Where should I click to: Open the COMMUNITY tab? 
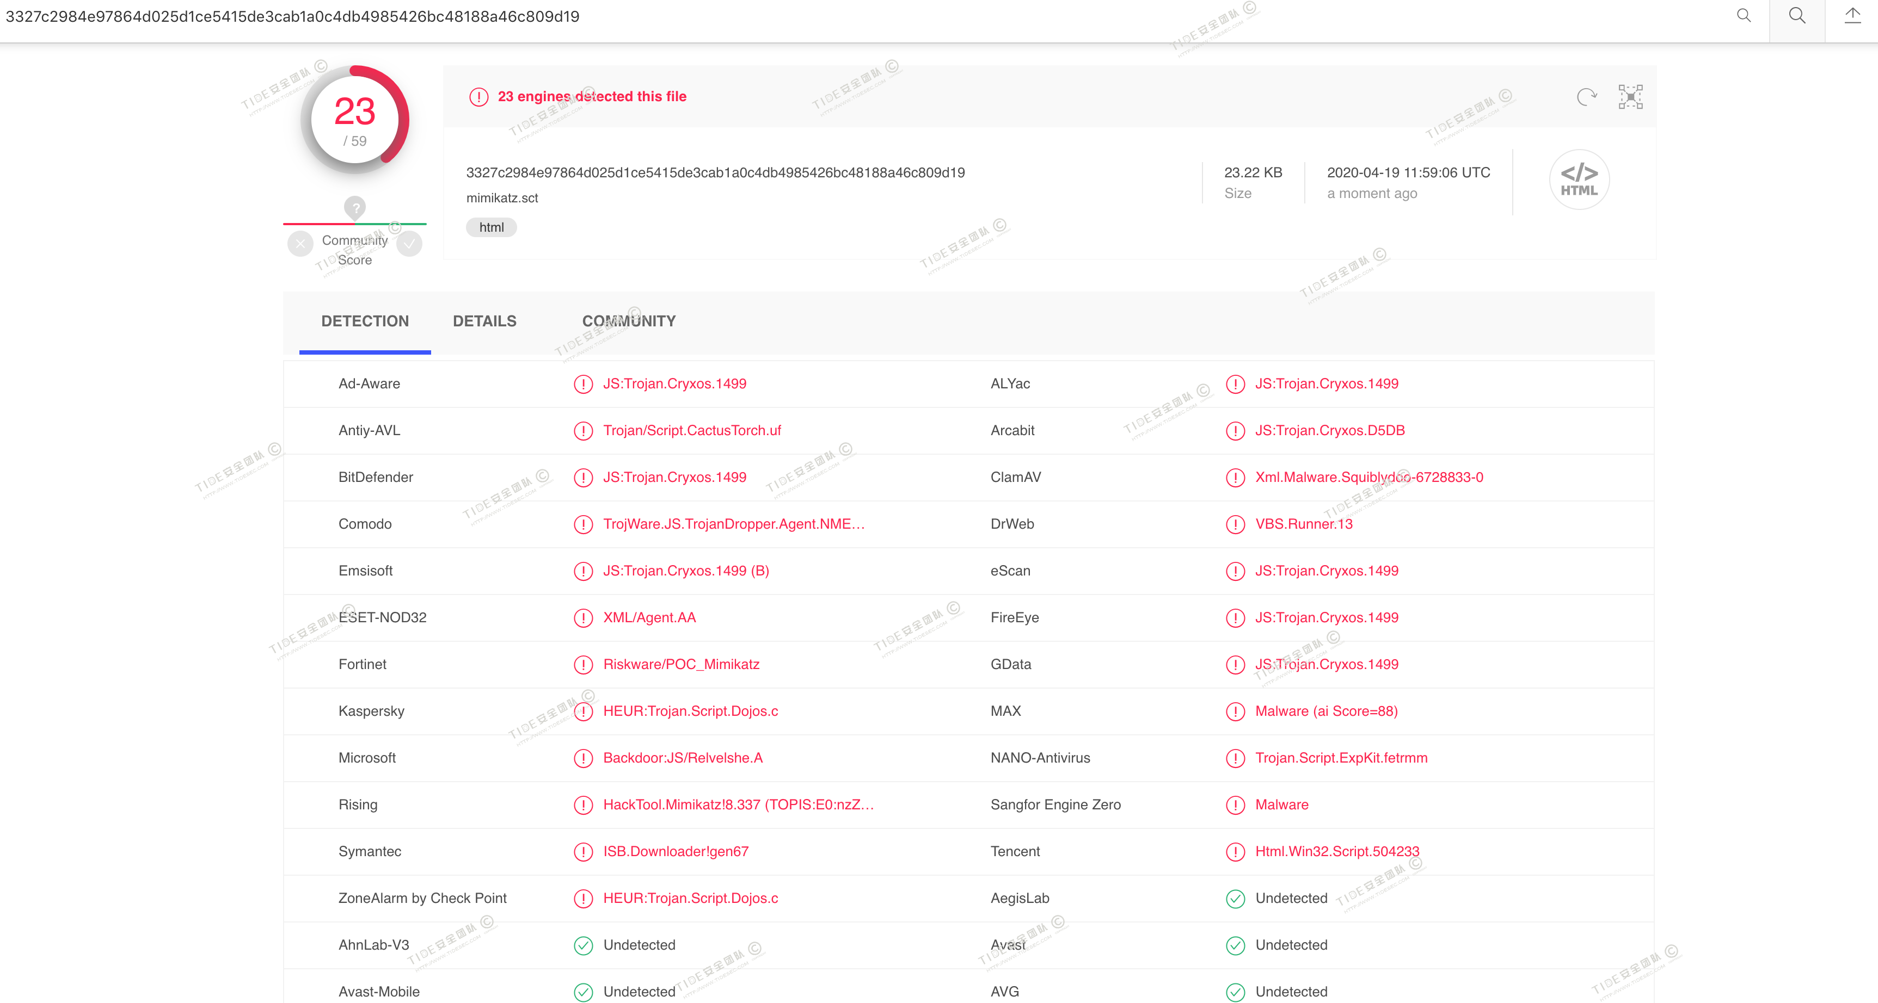(628, 321)
